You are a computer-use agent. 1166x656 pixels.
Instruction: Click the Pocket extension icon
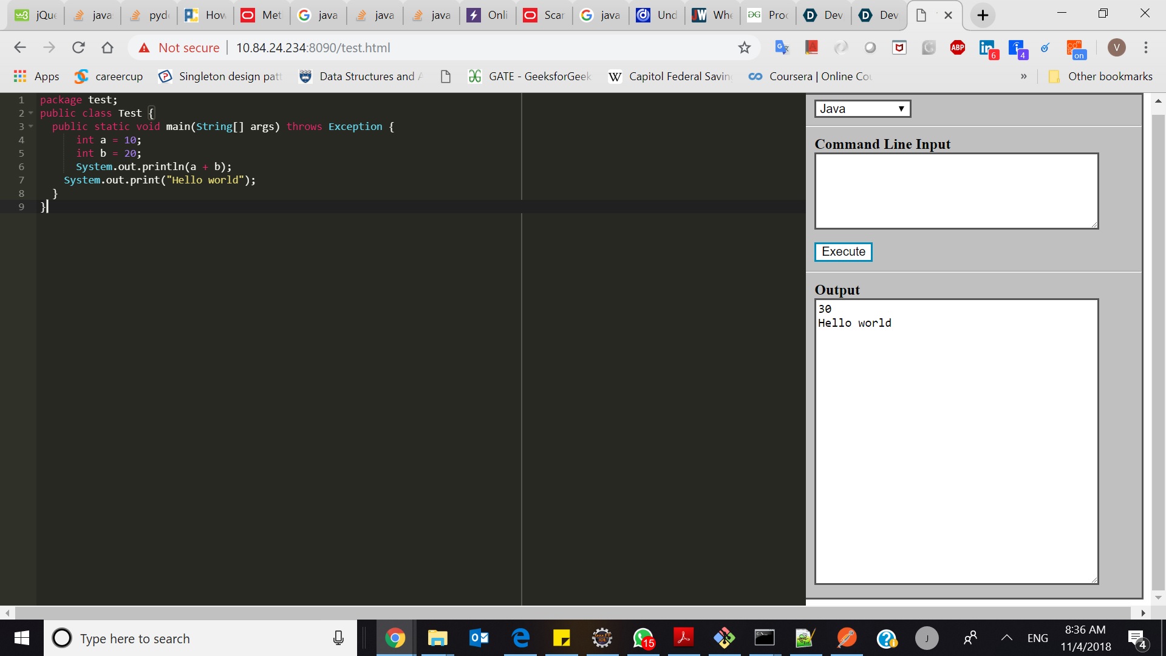pyautogui.click(x=899, y=47)
